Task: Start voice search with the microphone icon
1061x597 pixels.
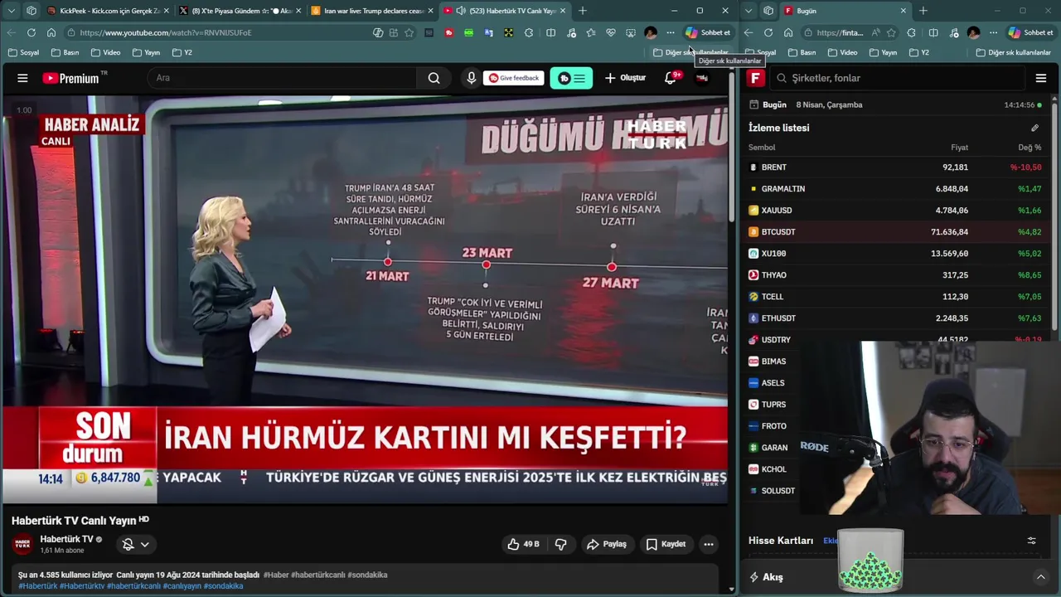Action: point(471,78)
